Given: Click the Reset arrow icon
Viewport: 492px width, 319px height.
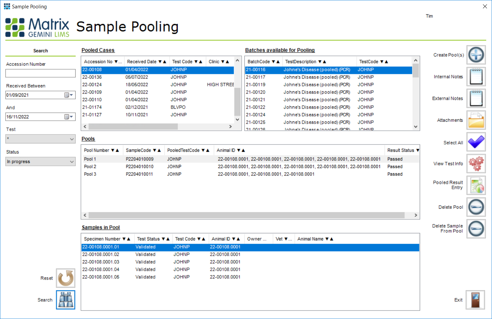Looking at the screenshot, I should pos(65,278).
